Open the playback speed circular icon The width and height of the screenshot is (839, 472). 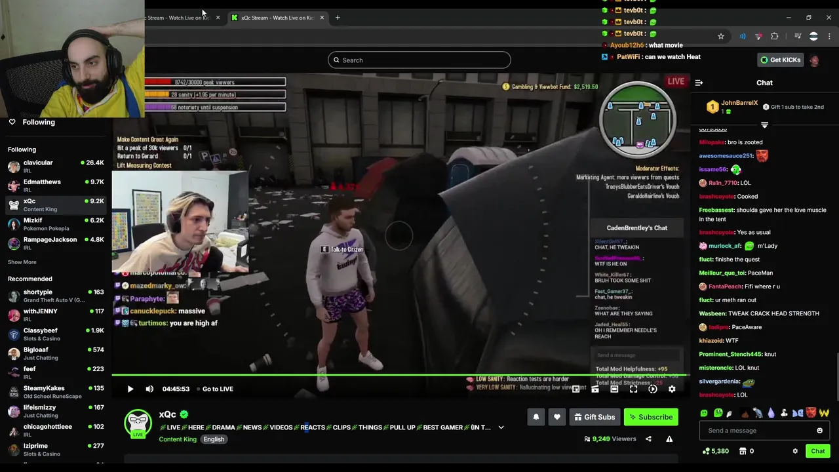click(653, 389)
